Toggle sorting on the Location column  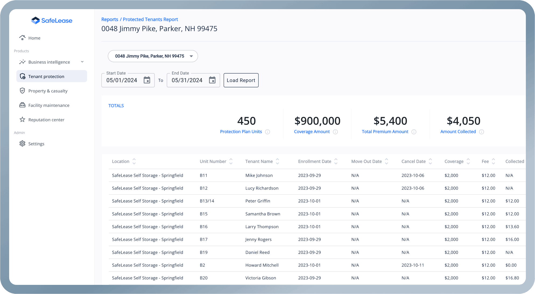pos(135,161)
